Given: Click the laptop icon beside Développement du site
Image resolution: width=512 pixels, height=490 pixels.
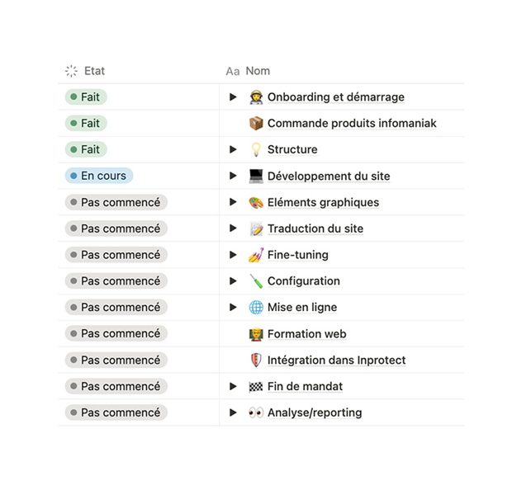Looking at the screenshot, I should pos(256,177).
